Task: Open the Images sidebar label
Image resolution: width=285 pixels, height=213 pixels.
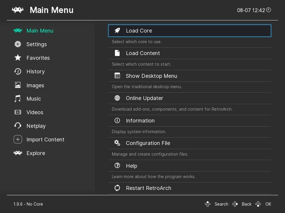Action: 35,85
